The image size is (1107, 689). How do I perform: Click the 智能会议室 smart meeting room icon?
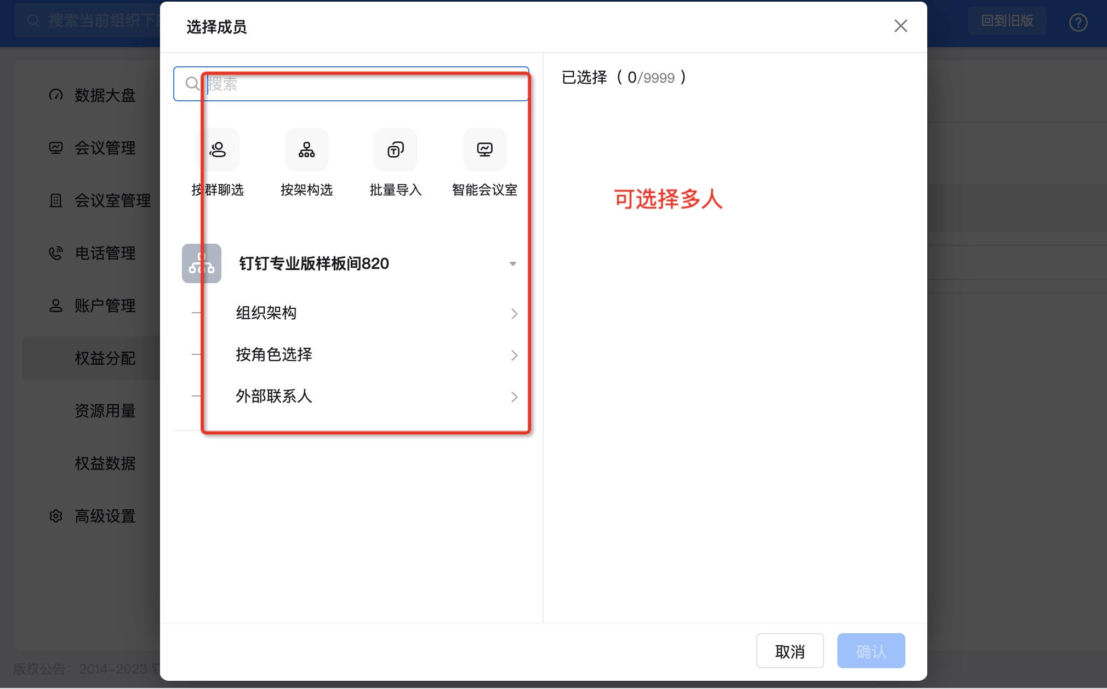[484, 150]
